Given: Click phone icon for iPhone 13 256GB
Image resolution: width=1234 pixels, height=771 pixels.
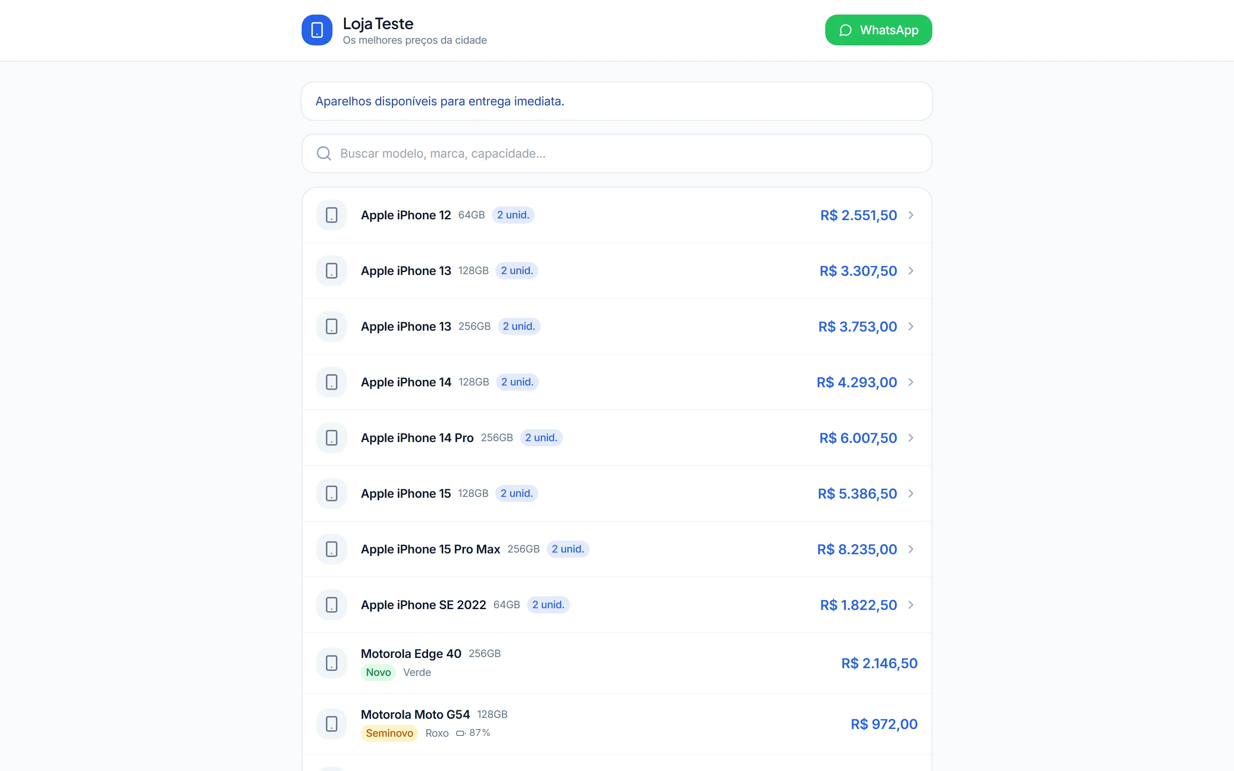Looking at the screenshot, I should pyautogui.click(x=332, y=326).
